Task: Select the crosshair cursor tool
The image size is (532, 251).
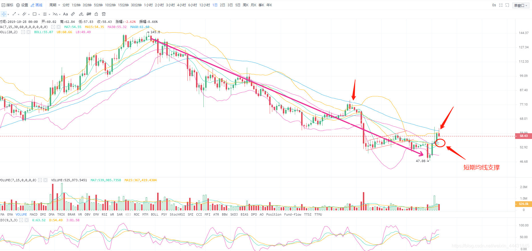Action: [4, 14]
